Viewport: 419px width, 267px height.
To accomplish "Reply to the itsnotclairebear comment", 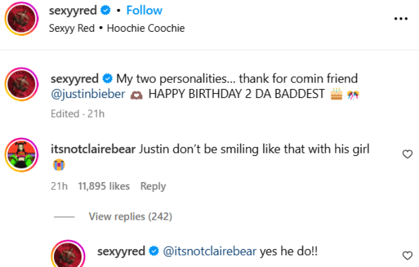I will [153, 186].
